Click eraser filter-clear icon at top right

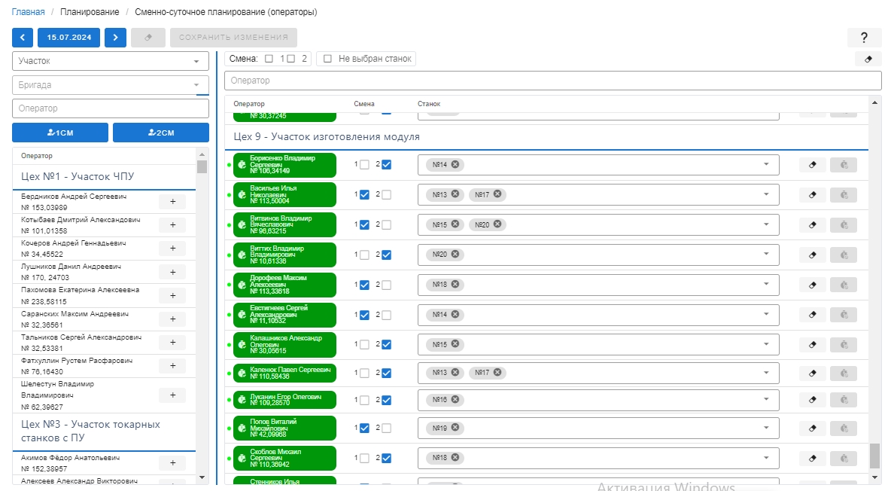[x=868, y=59]
